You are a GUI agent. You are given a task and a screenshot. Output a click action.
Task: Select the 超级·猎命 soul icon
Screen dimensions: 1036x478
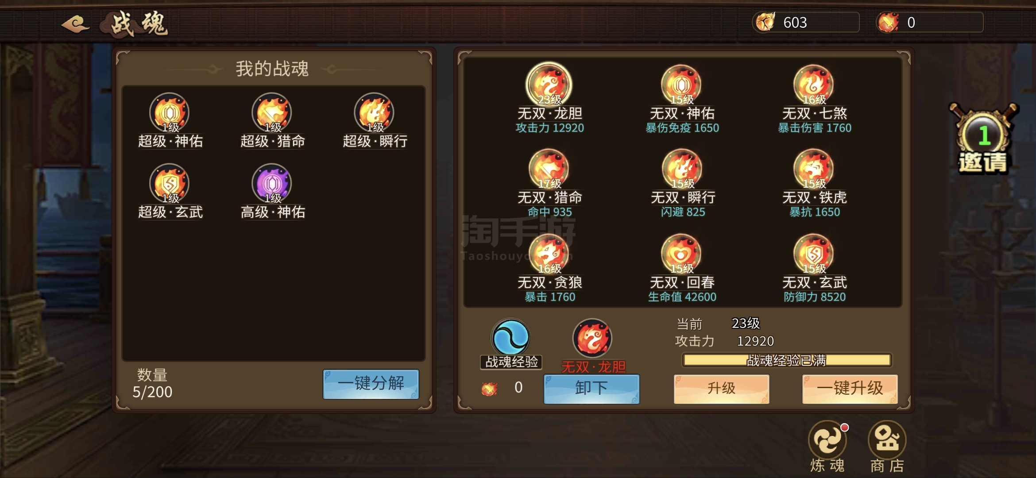coord(272,113)
